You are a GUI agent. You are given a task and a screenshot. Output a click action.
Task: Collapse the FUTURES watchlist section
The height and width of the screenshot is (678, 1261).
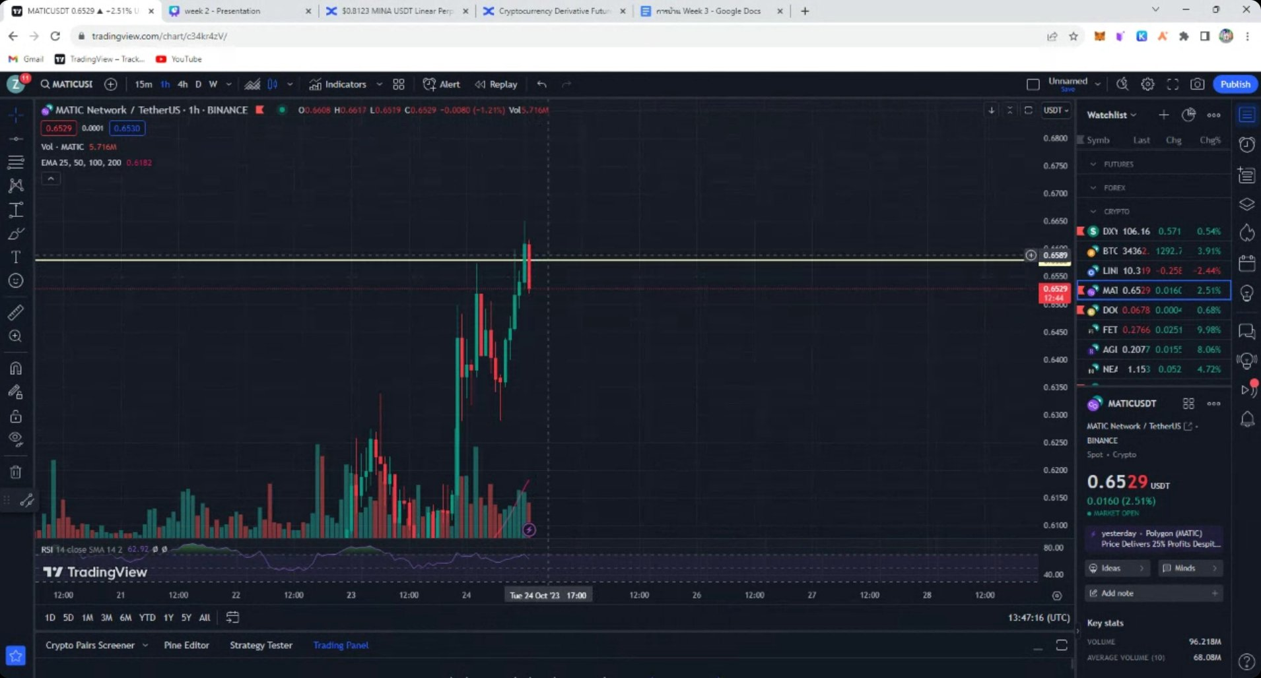pyautogui.click(x=1093, y=164)
